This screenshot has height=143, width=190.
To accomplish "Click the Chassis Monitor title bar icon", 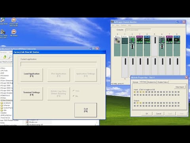I will (112, 22).
